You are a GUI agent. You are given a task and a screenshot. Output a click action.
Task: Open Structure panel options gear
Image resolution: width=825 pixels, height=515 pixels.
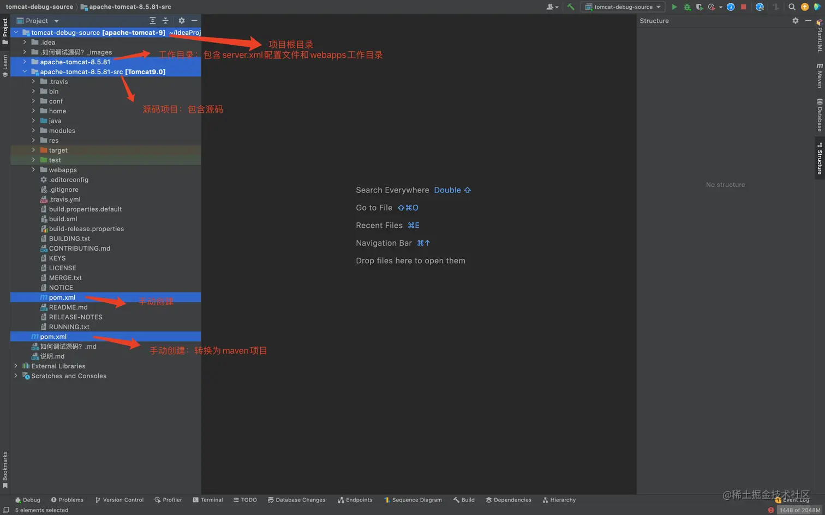[796, 21]
